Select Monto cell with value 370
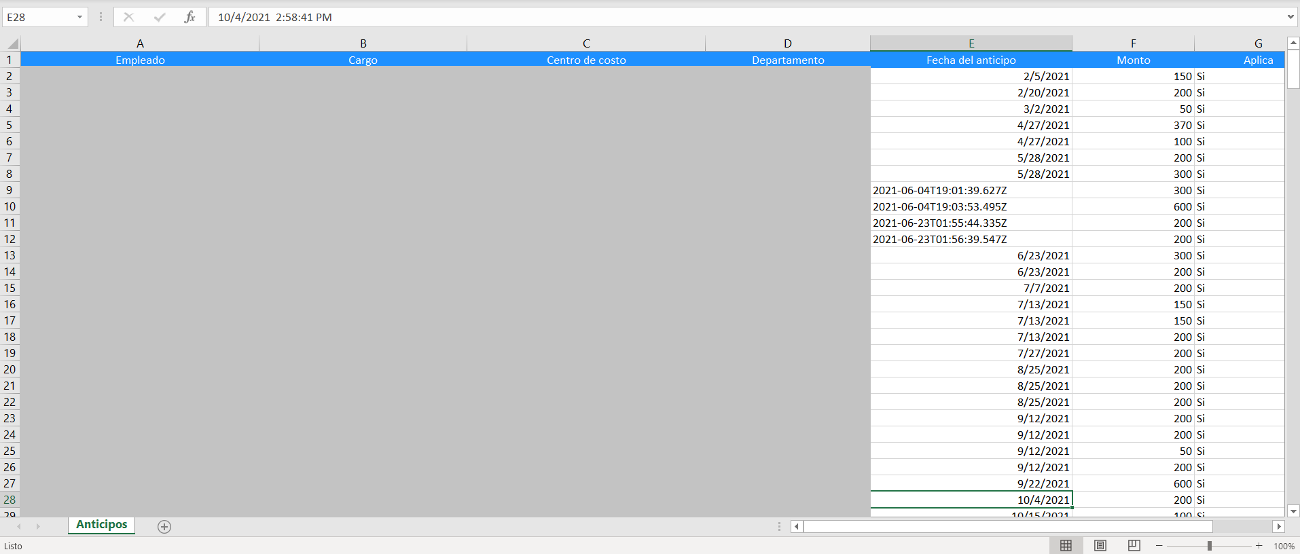This screenshot has width=1300, height=554. [1133, 125]
